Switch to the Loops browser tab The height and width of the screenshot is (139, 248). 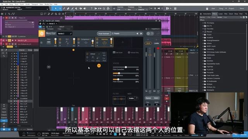[220, 14]
